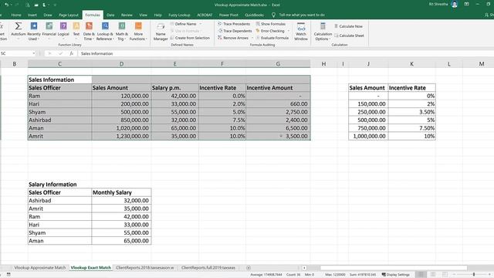Click the AutoSum sigma icon
This screenshot has width=494, height=278.
pyautogui.click(x=19, y=25)
